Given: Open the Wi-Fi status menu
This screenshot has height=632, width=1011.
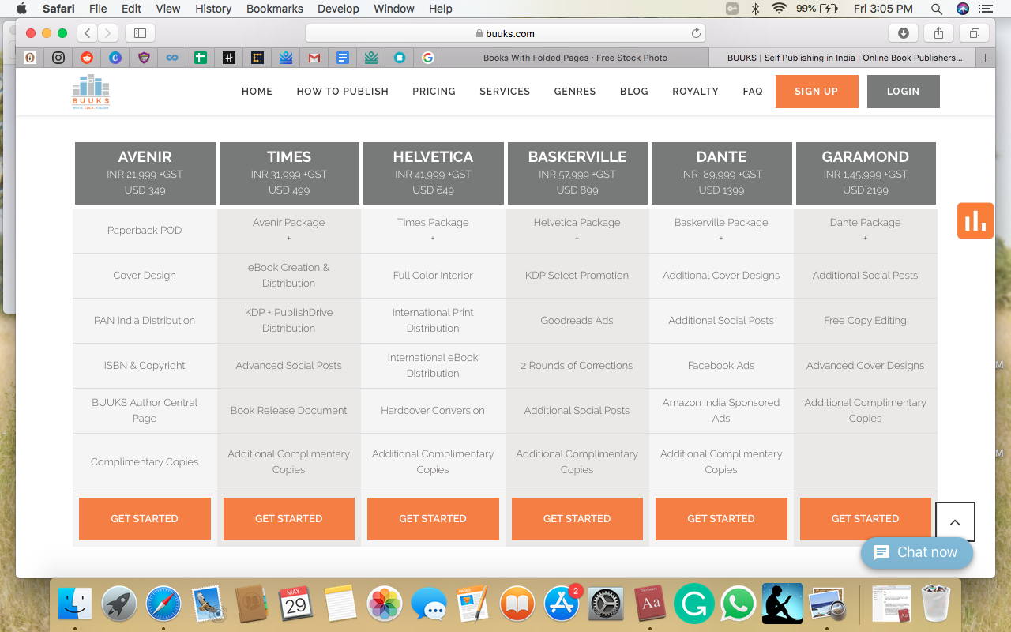Looking at the screenshot, I should click(x=780, y=9).
